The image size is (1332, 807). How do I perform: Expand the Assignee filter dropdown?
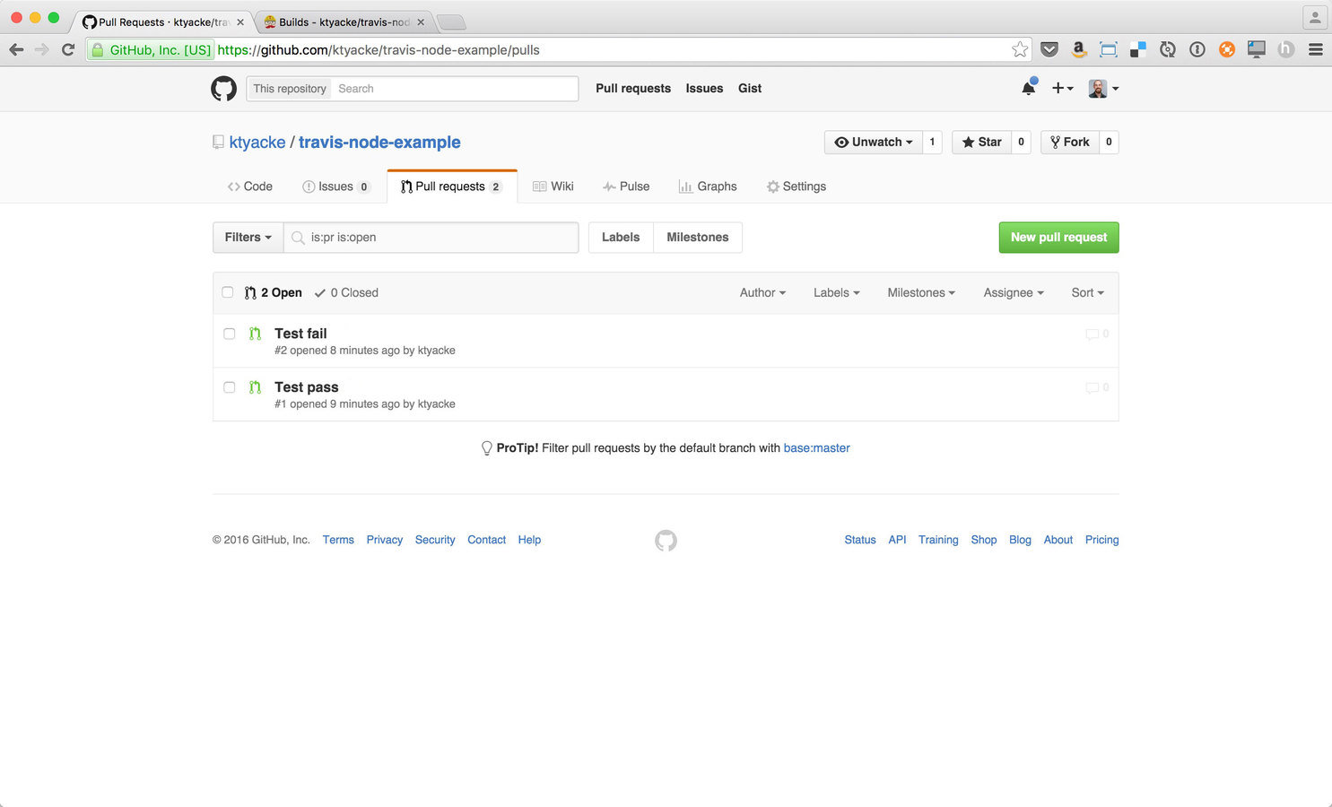click(1014, 292)
